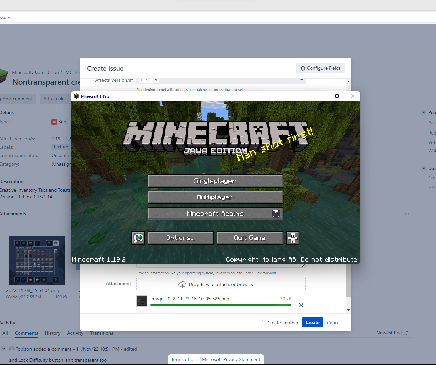This screenshot has width=436, height=365.
Task: Click the Affects Version input field
Action: point(221,80)
